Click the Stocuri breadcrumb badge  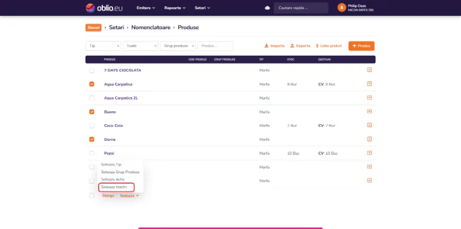point(93,28)
